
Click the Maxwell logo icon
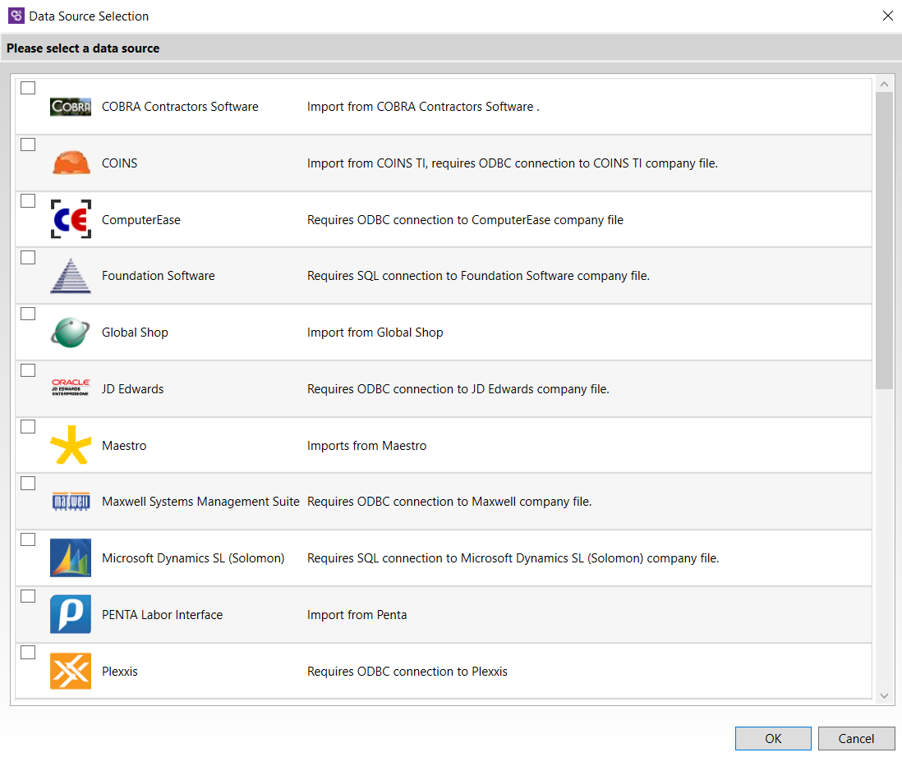[x=71, y=502]
